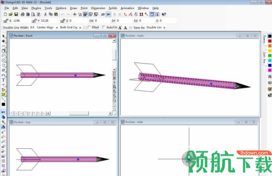Open the Dimension menu
272x176 pixels.
(98, 8)
